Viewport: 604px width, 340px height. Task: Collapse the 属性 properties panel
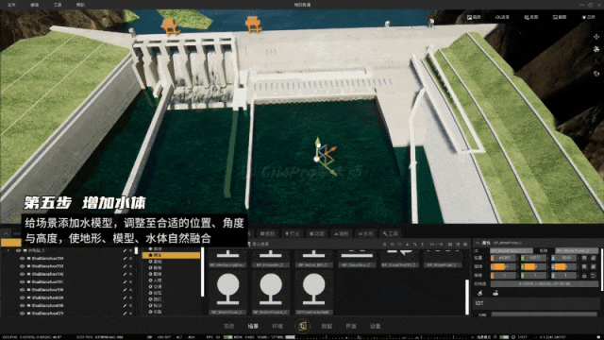pyautogui.click(x=478, y=243)
